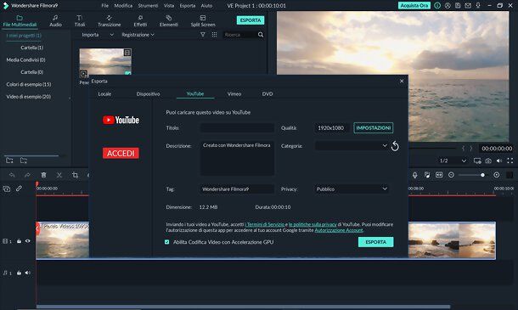Click the Acquista Ora button
Screen dimensions: 518x310
(x=414, y=6)
